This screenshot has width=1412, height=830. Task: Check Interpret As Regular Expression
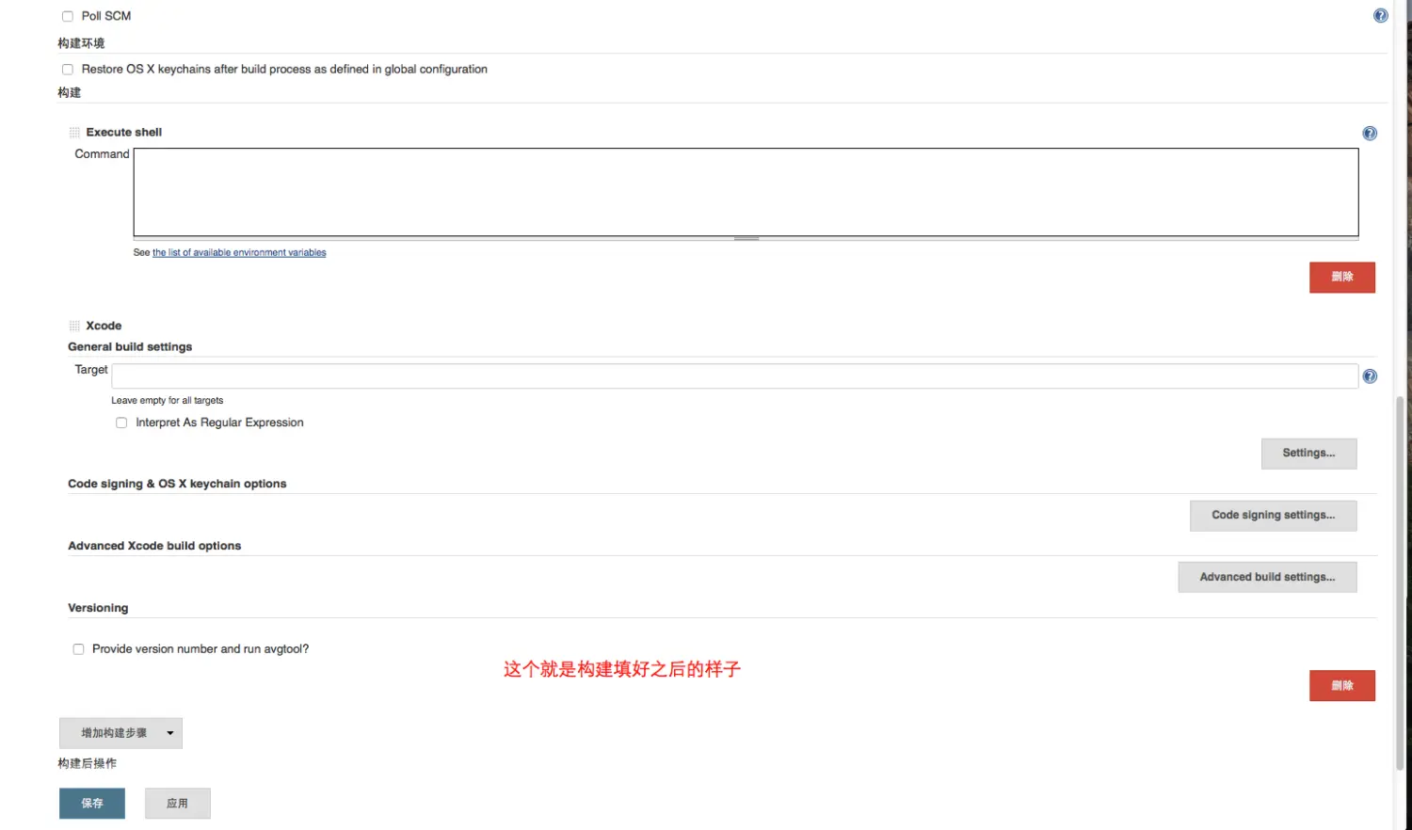tap(121, 423)
